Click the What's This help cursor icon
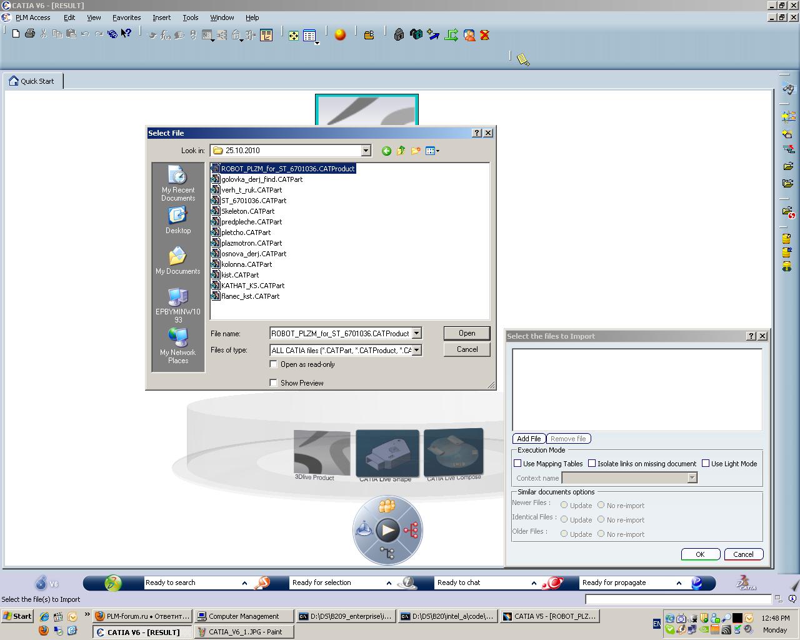This screenshot has height=640, width=800. [126, 34]
